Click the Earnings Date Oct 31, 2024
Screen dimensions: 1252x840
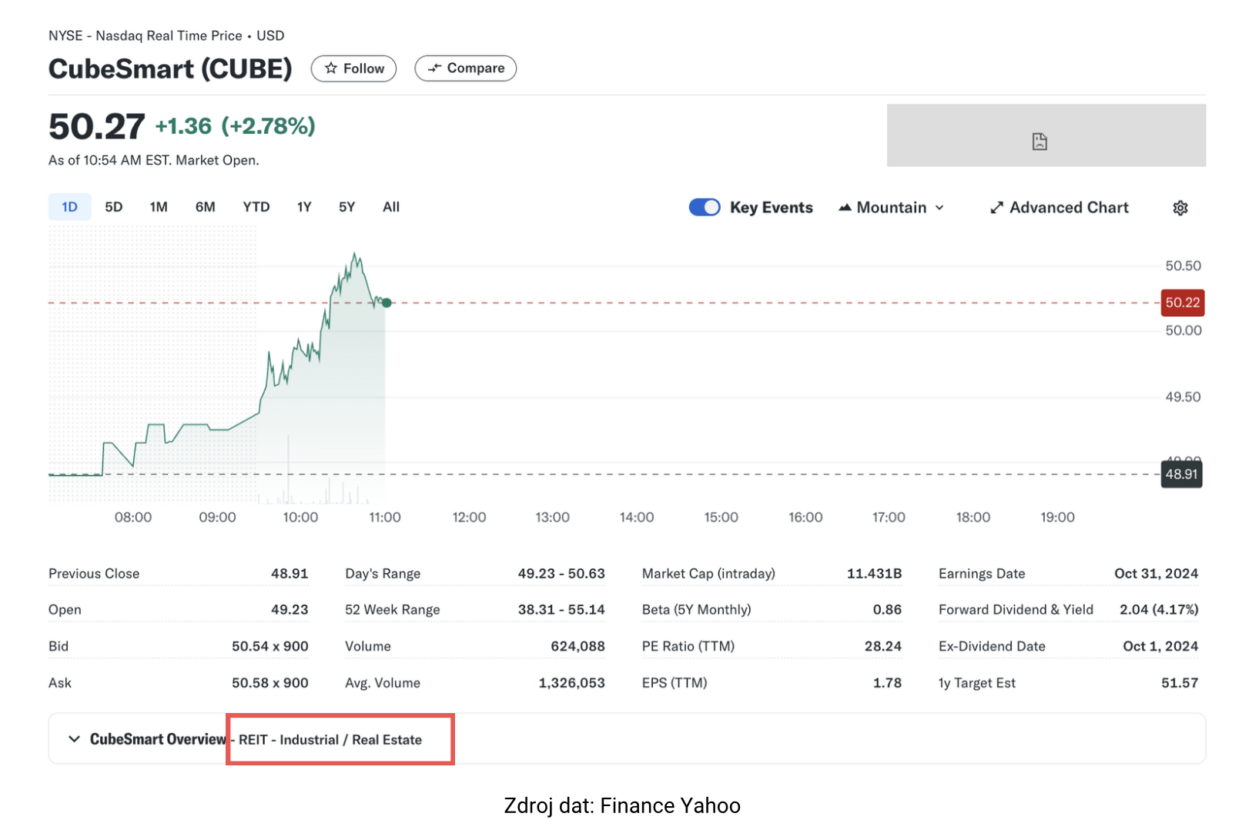[x=1157, y=574]
